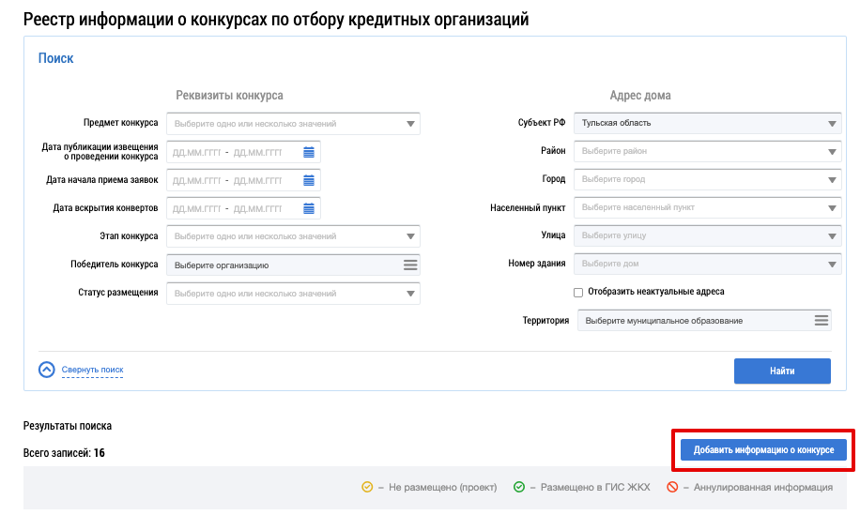The image size is (860, 515).
Task: Click start date field of Дата вскрытия конвертов
Action: [x=196, y=208]
